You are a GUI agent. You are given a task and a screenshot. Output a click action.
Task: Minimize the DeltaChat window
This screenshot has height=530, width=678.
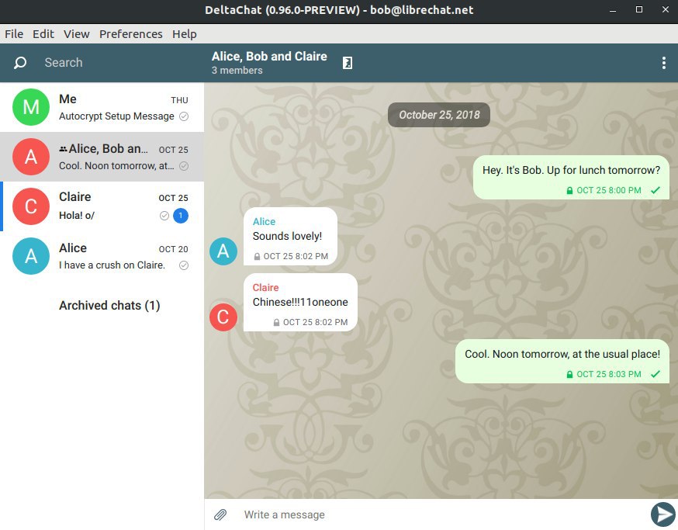tap(613, 10)
